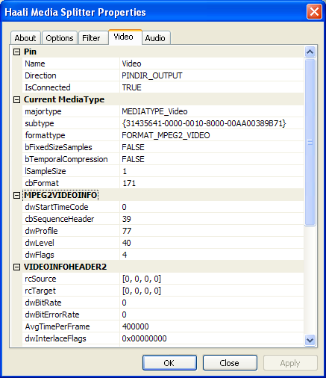Click the OK button

click(169, 363)
